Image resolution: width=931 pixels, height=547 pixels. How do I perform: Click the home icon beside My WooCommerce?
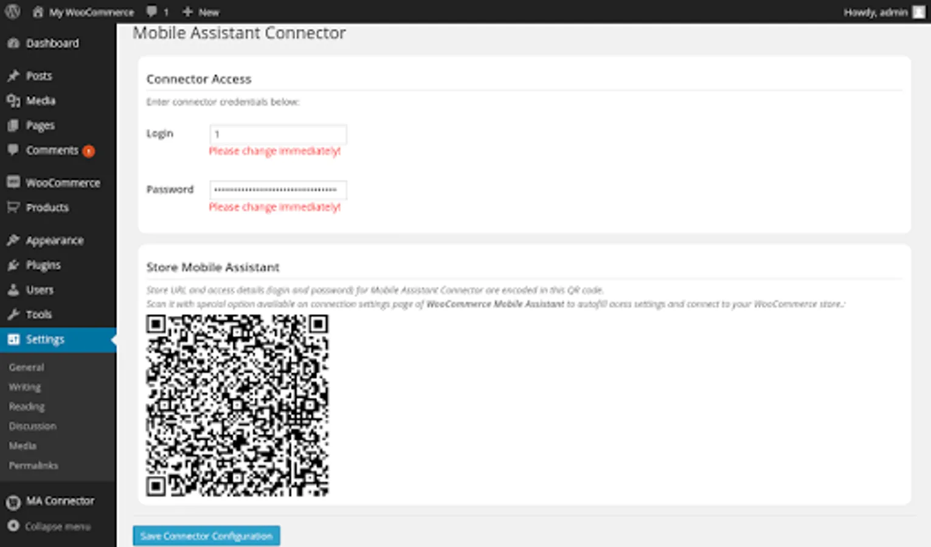tap(38, 12)
